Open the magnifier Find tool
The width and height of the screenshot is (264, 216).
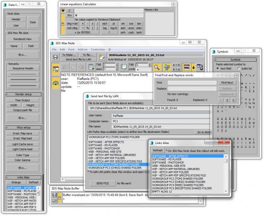click(156, 67)
